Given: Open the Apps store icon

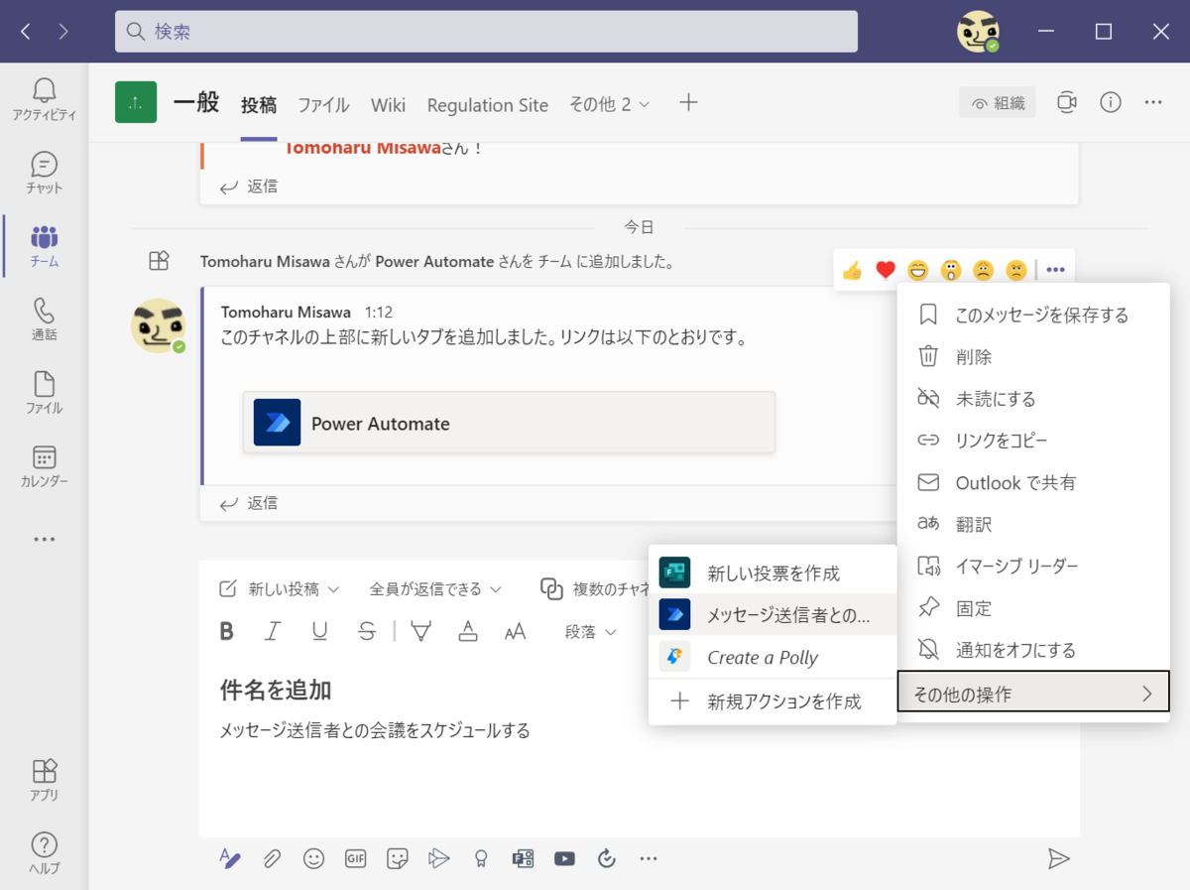Looking at the screenshot, I should click(x=44, y=780).
